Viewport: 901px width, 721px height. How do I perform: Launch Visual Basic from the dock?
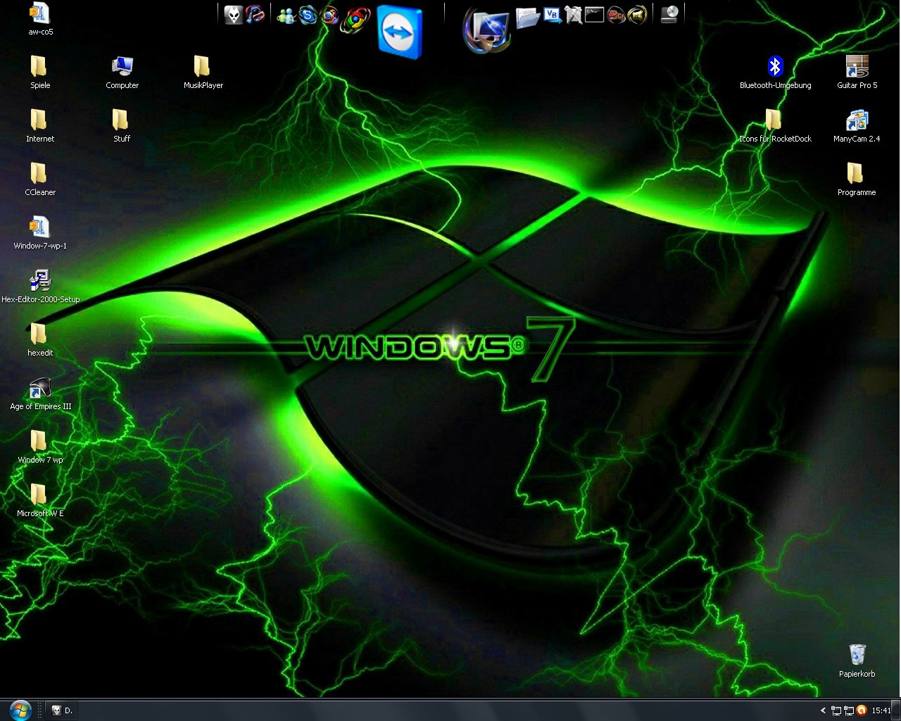coord(553,15)
